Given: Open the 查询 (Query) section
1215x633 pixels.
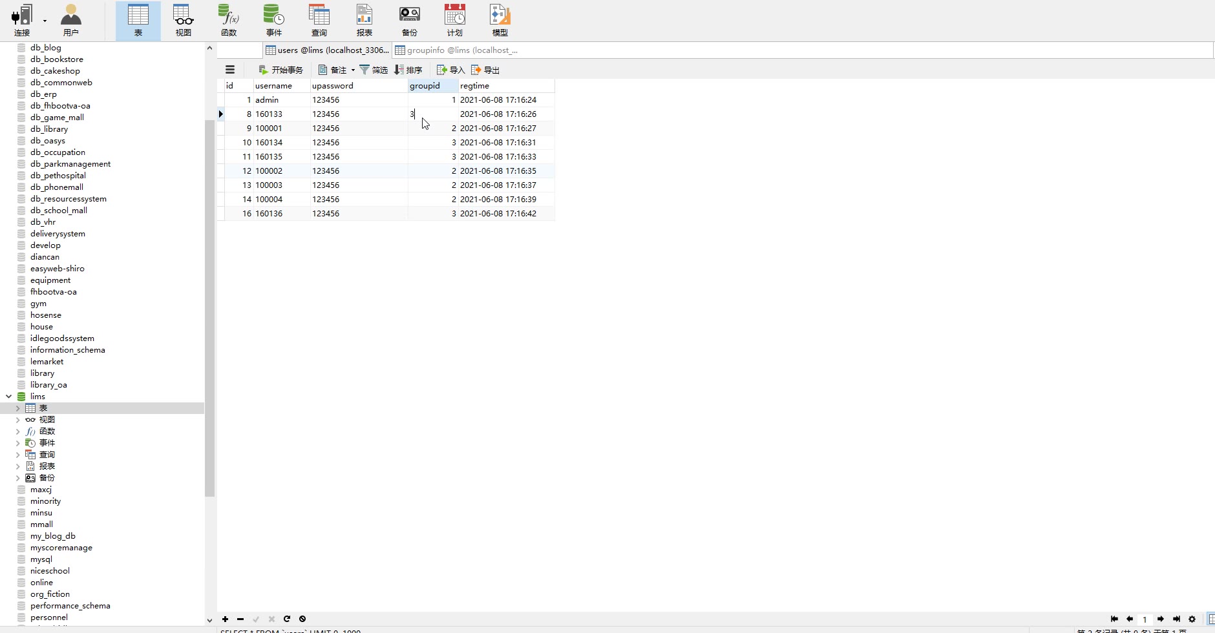Looking at the screenshot, I should click(x=319, y=20).
